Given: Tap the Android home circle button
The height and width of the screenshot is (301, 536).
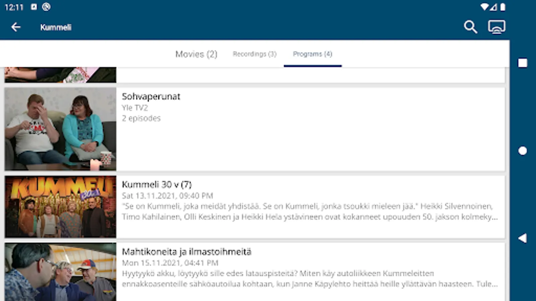Looking at the screenshot, I should (523, 151).
